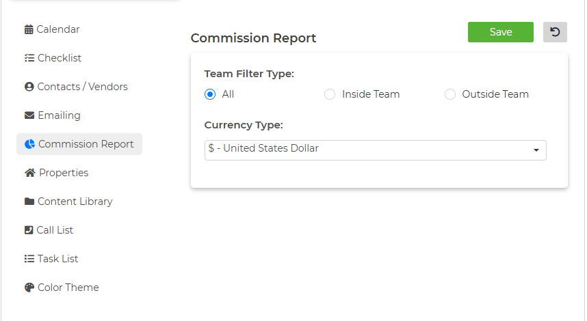The width and height of the screenshot is (587, 321).
Task: Click the Content Library folder icon
Action: [29, 201]
